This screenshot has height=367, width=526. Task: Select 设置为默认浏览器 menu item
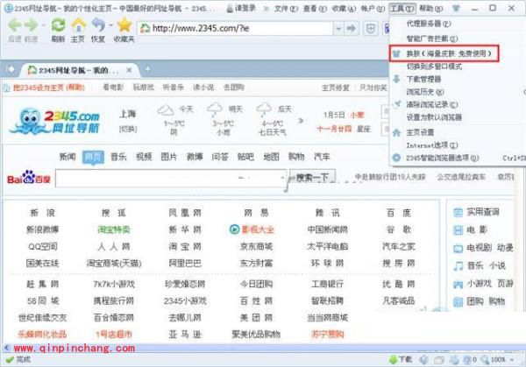point(434,117)
